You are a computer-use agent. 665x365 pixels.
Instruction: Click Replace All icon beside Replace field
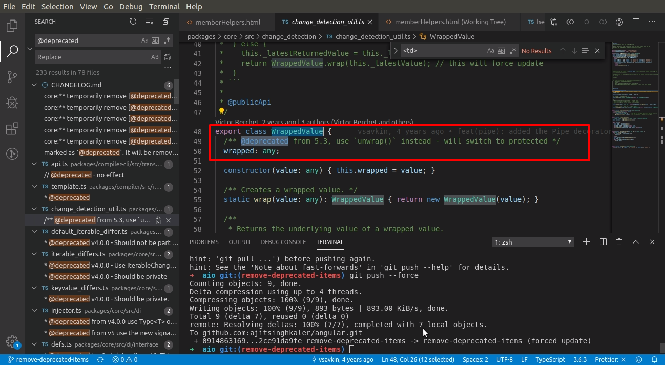coord(168,57)
